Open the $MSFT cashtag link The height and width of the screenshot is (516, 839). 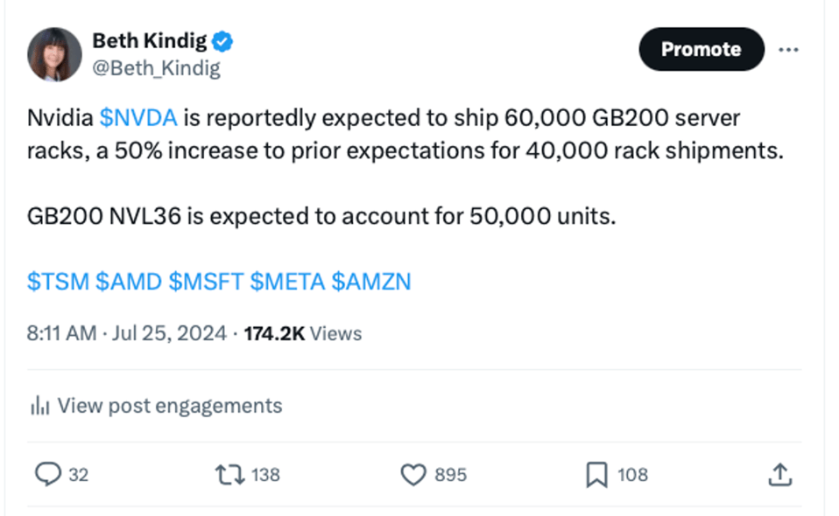point(205,282)
